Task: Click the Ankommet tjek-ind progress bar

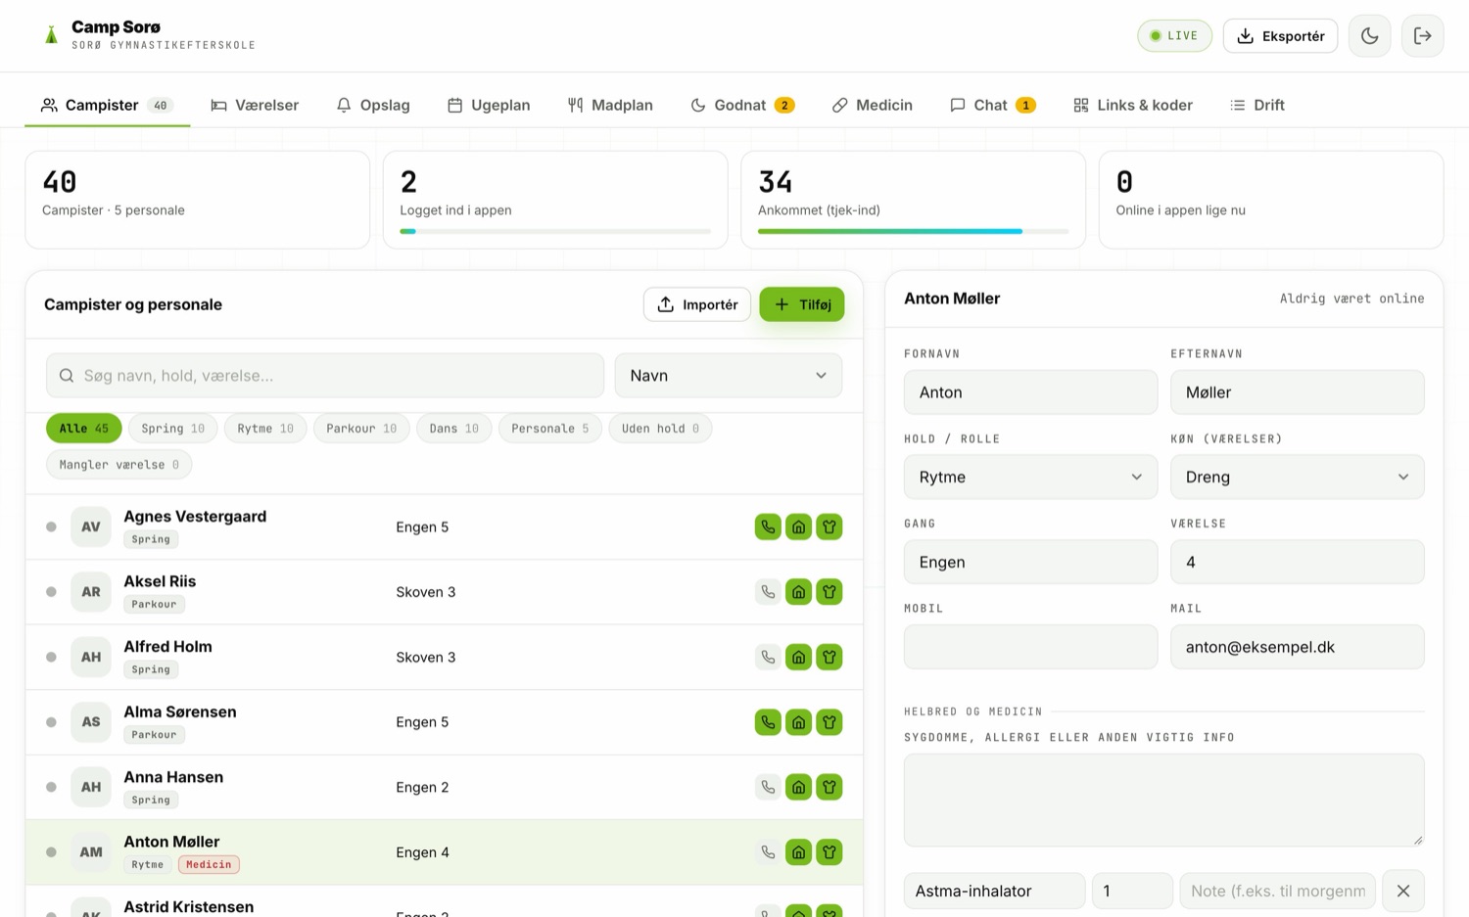Action: point(913,231)
